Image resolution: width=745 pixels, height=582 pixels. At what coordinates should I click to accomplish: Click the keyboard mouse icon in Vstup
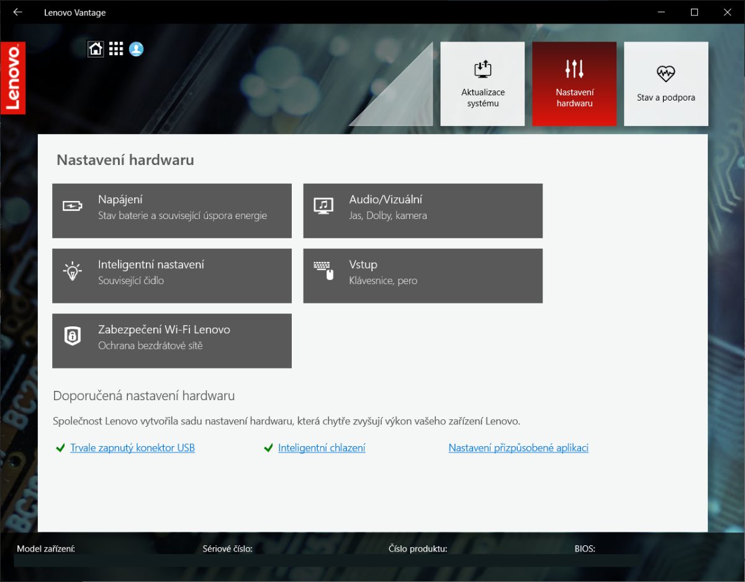click(323, 271)
